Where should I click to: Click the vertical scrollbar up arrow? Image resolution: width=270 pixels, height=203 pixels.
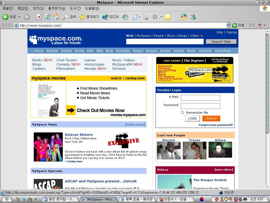[x=267, y=31]
